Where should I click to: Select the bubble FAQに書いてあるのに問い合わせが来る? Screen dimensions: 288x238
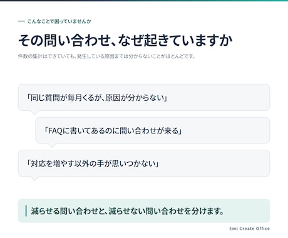point(153,130)
